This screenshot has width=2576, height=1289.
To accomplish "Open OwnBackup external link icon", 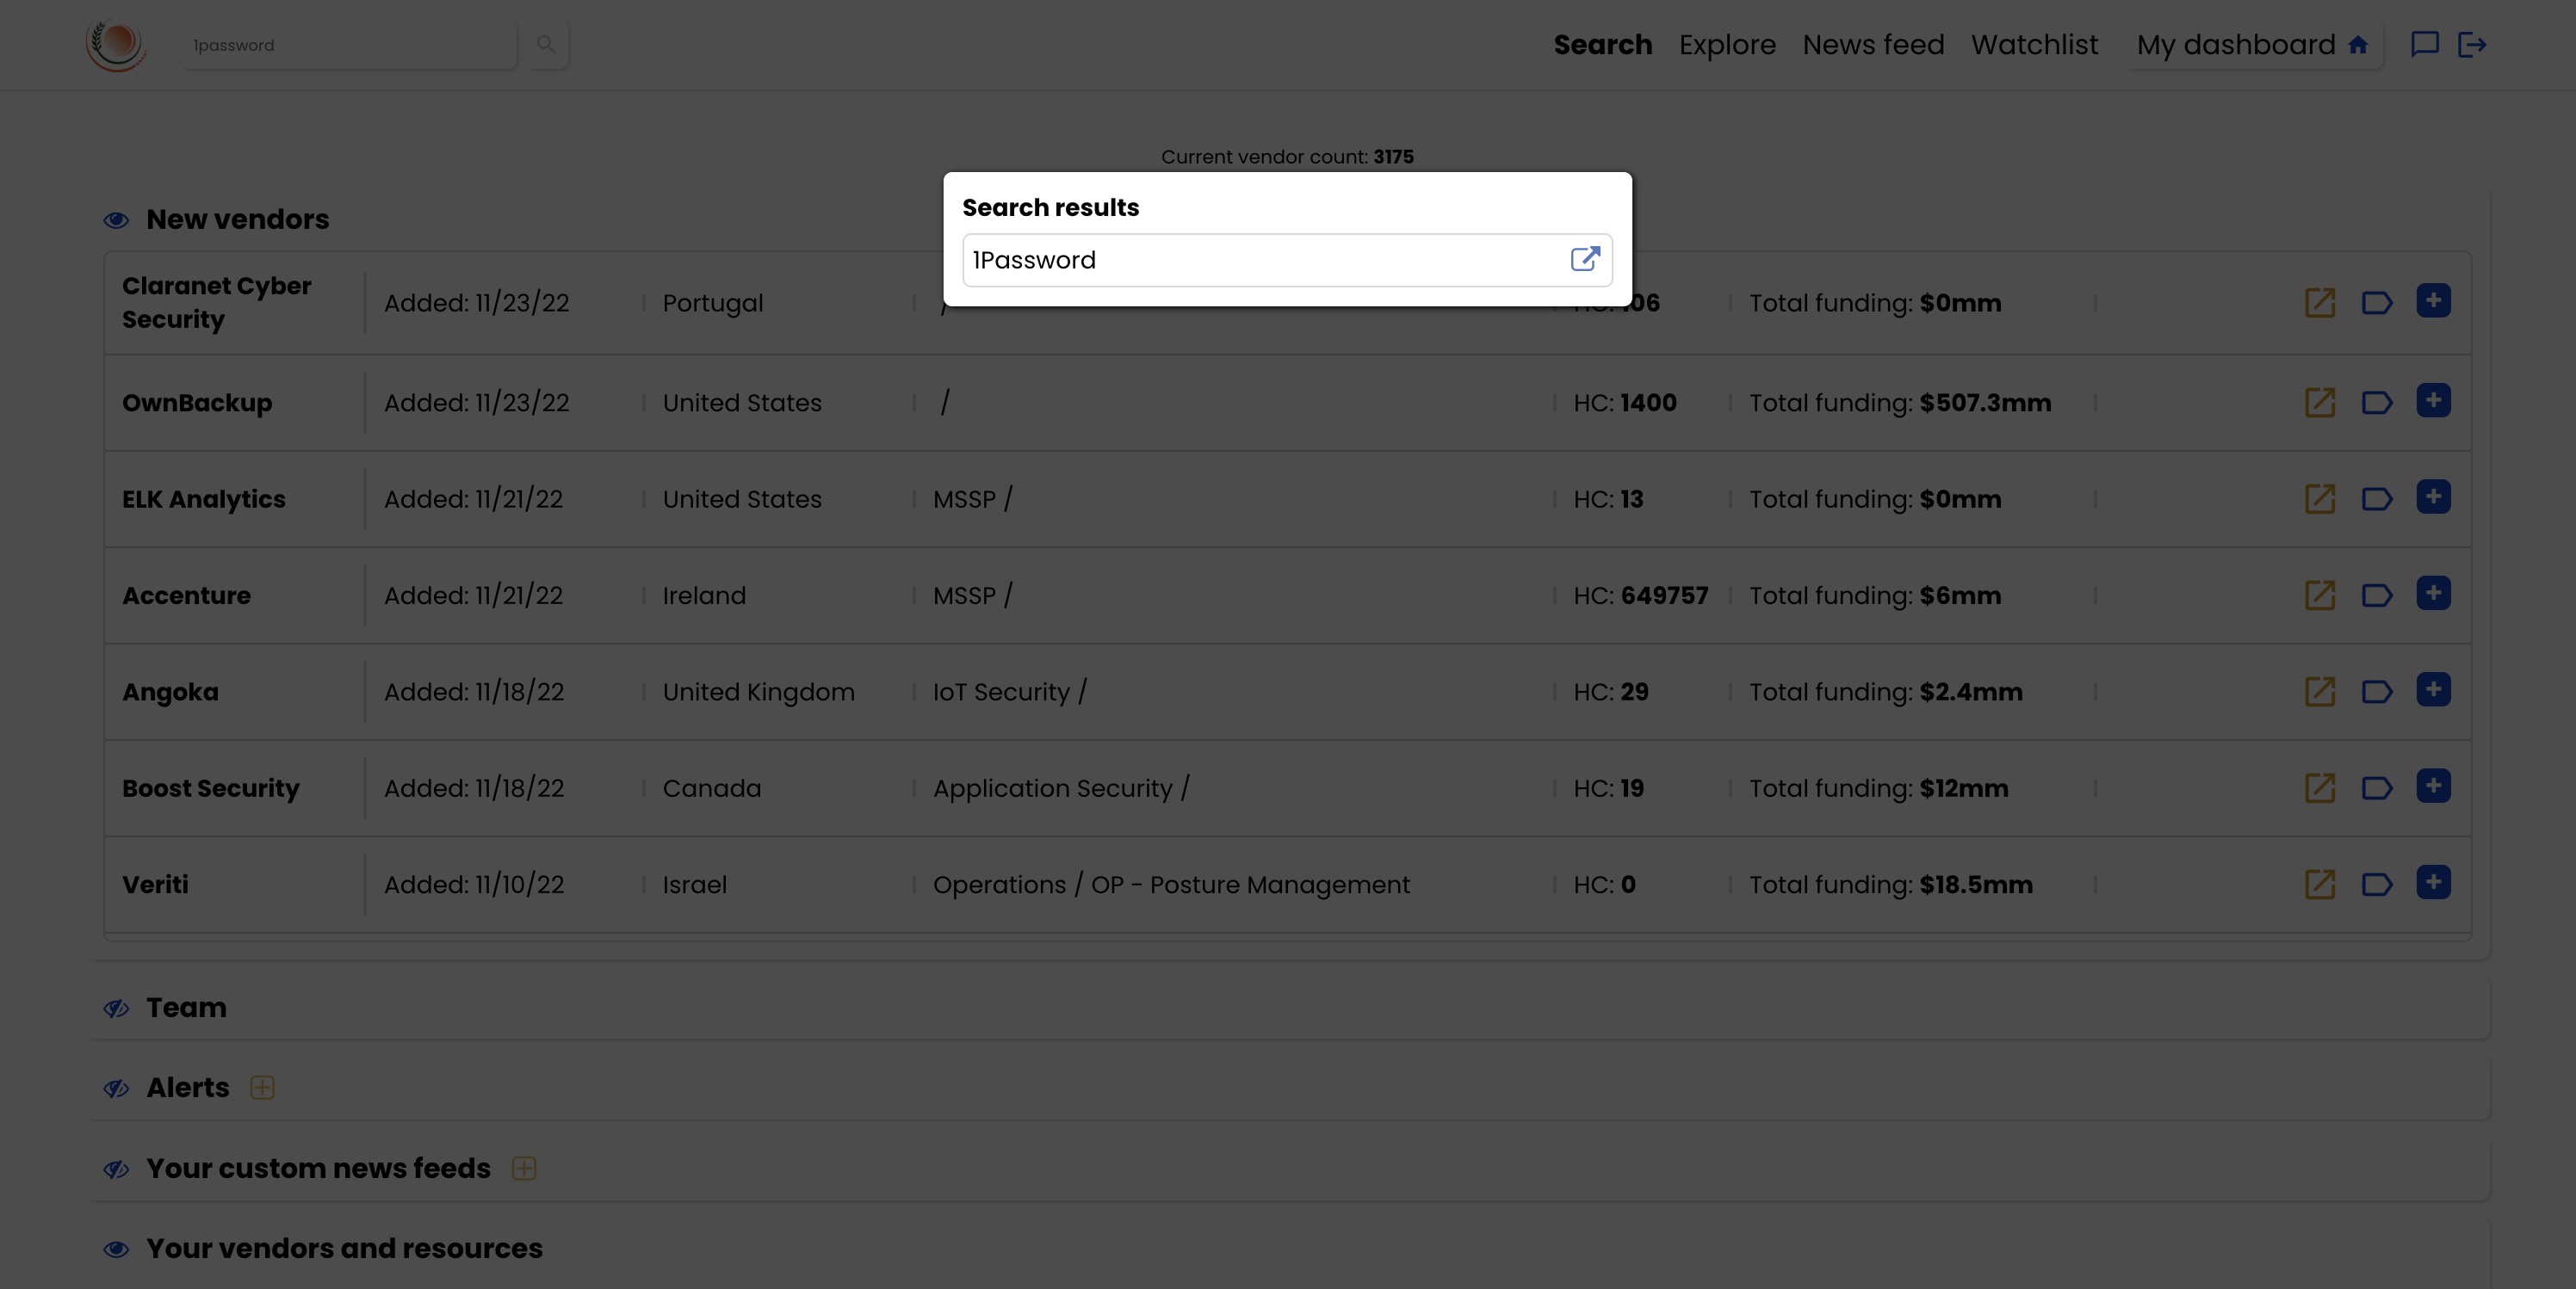I will (x=2319, y=403).
